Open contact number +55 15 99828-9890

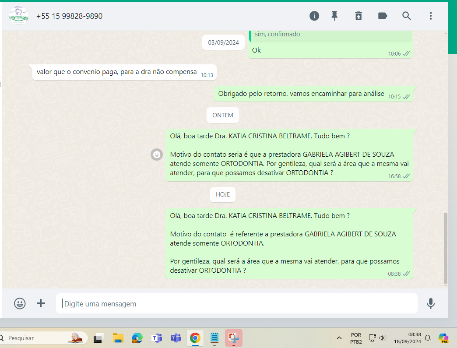click(x=69, y=16)
